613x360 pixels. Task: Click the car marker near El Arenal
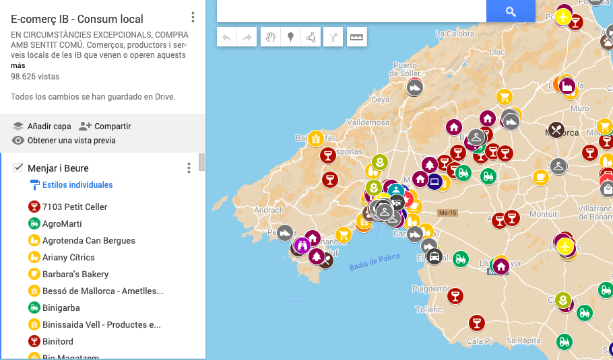pos(434,257)
